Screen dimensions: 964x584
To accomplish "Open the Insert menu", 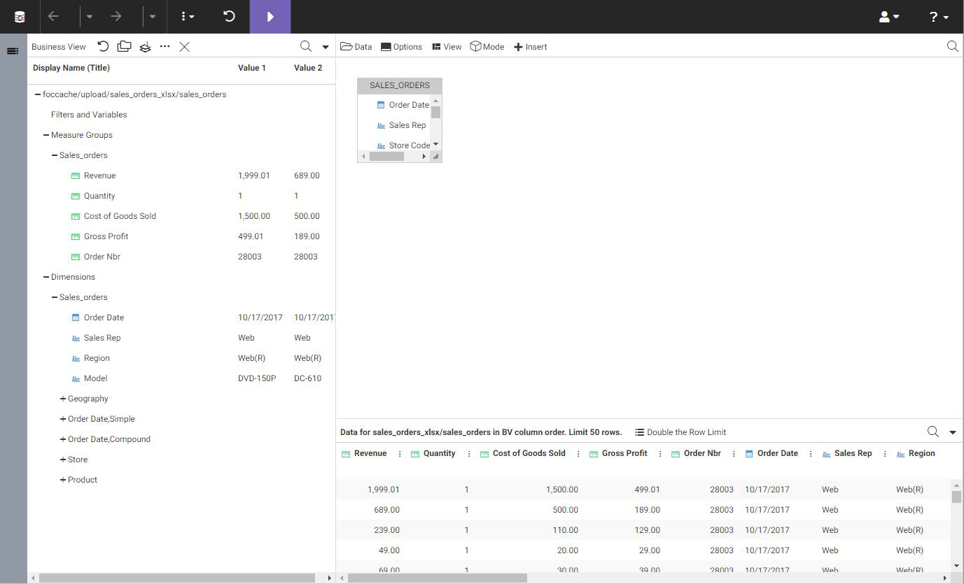I will [531, 47].
